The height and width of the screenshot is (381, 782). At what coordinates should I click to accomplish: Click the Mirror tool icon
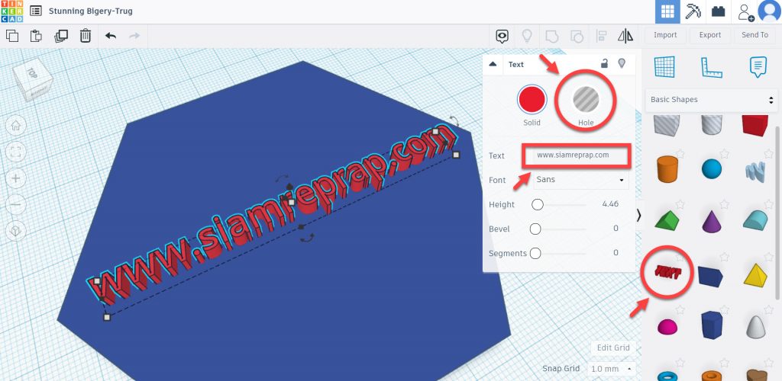625,36
